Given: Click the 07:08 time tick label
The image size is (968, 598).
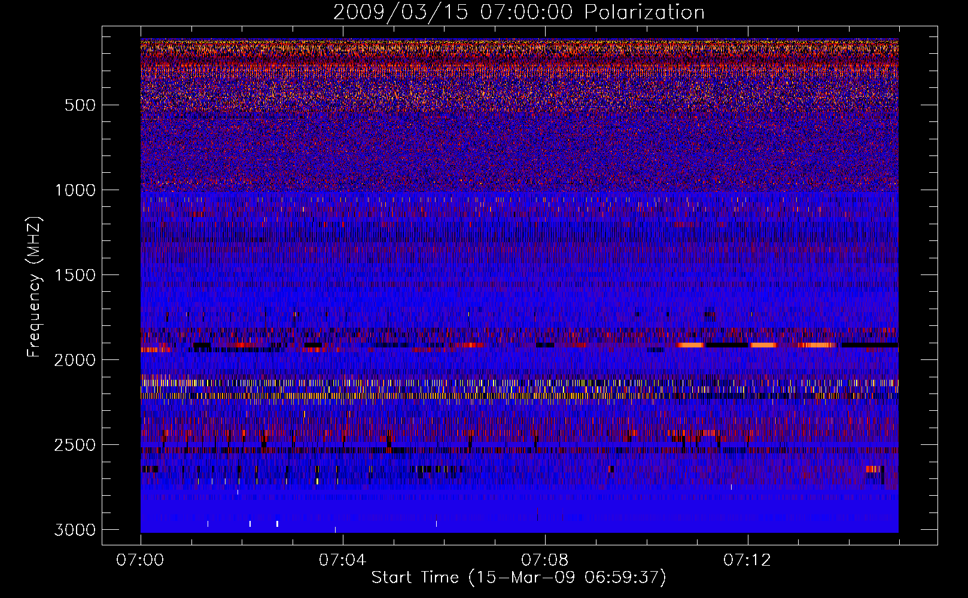Looking at the screenshot, I should [544, 560].
